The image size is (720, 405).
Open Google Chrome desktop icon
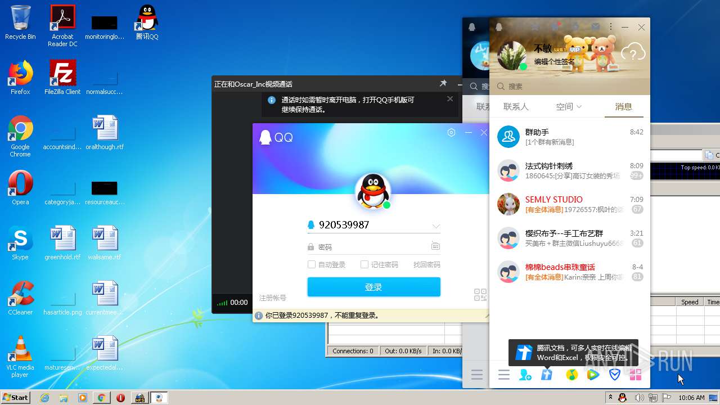point(20,136)
